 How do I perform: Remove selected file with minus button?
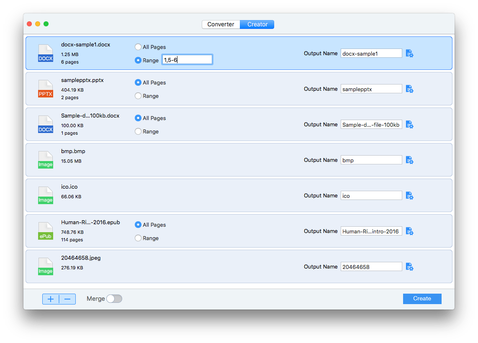click(x=67, y=299)
